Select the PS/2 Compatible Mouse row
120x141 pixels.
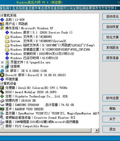pos(27,126)
